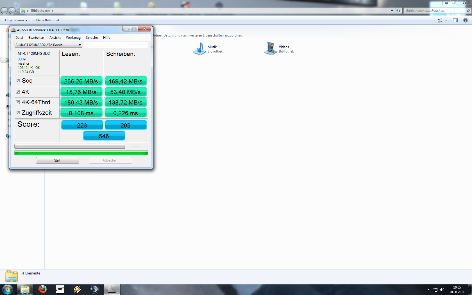Click the Start benchmark button
The width and height of the screenshot is (472, 295).
coord(58,160)
